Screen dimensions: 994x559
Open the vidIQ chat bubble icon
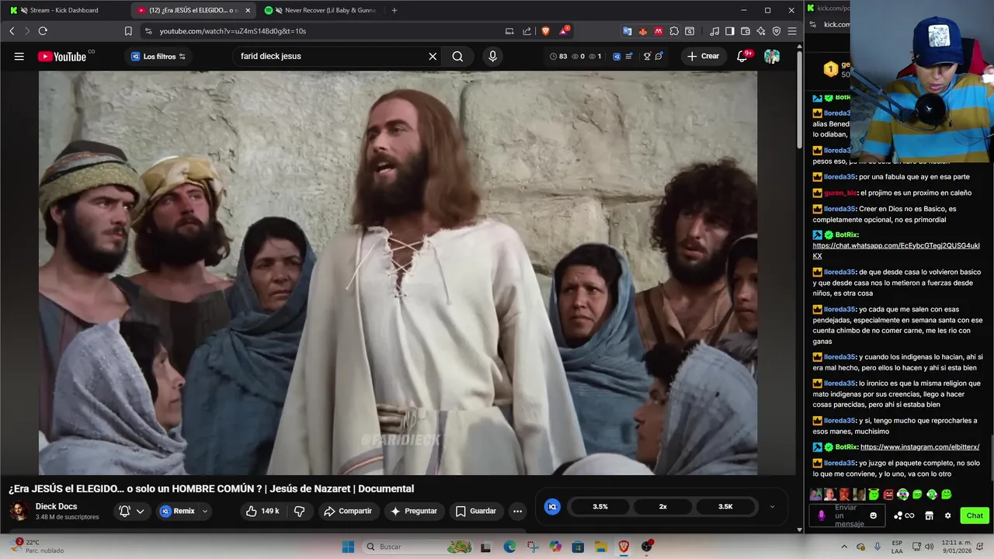(659, 56)
